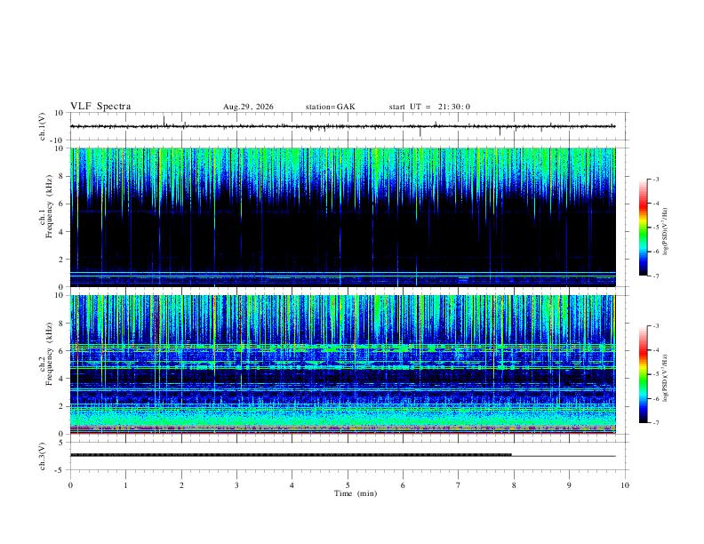Click the VLF Spectra title text

(100, 107)
